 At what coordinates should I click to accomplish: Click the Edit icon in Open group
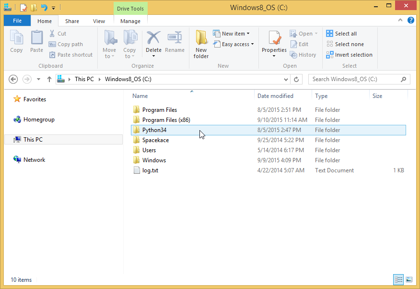[x=293, y=44]
